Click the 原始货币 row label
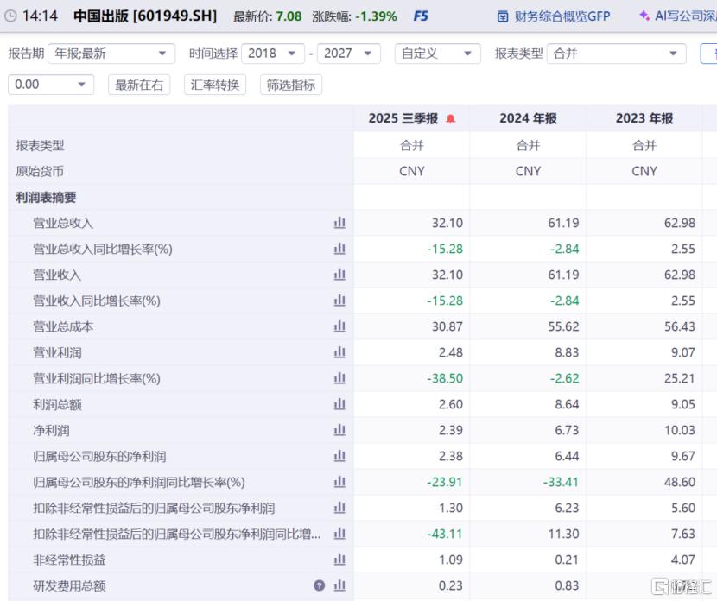Viewport: 717px width, 601px height. point(40,171)
